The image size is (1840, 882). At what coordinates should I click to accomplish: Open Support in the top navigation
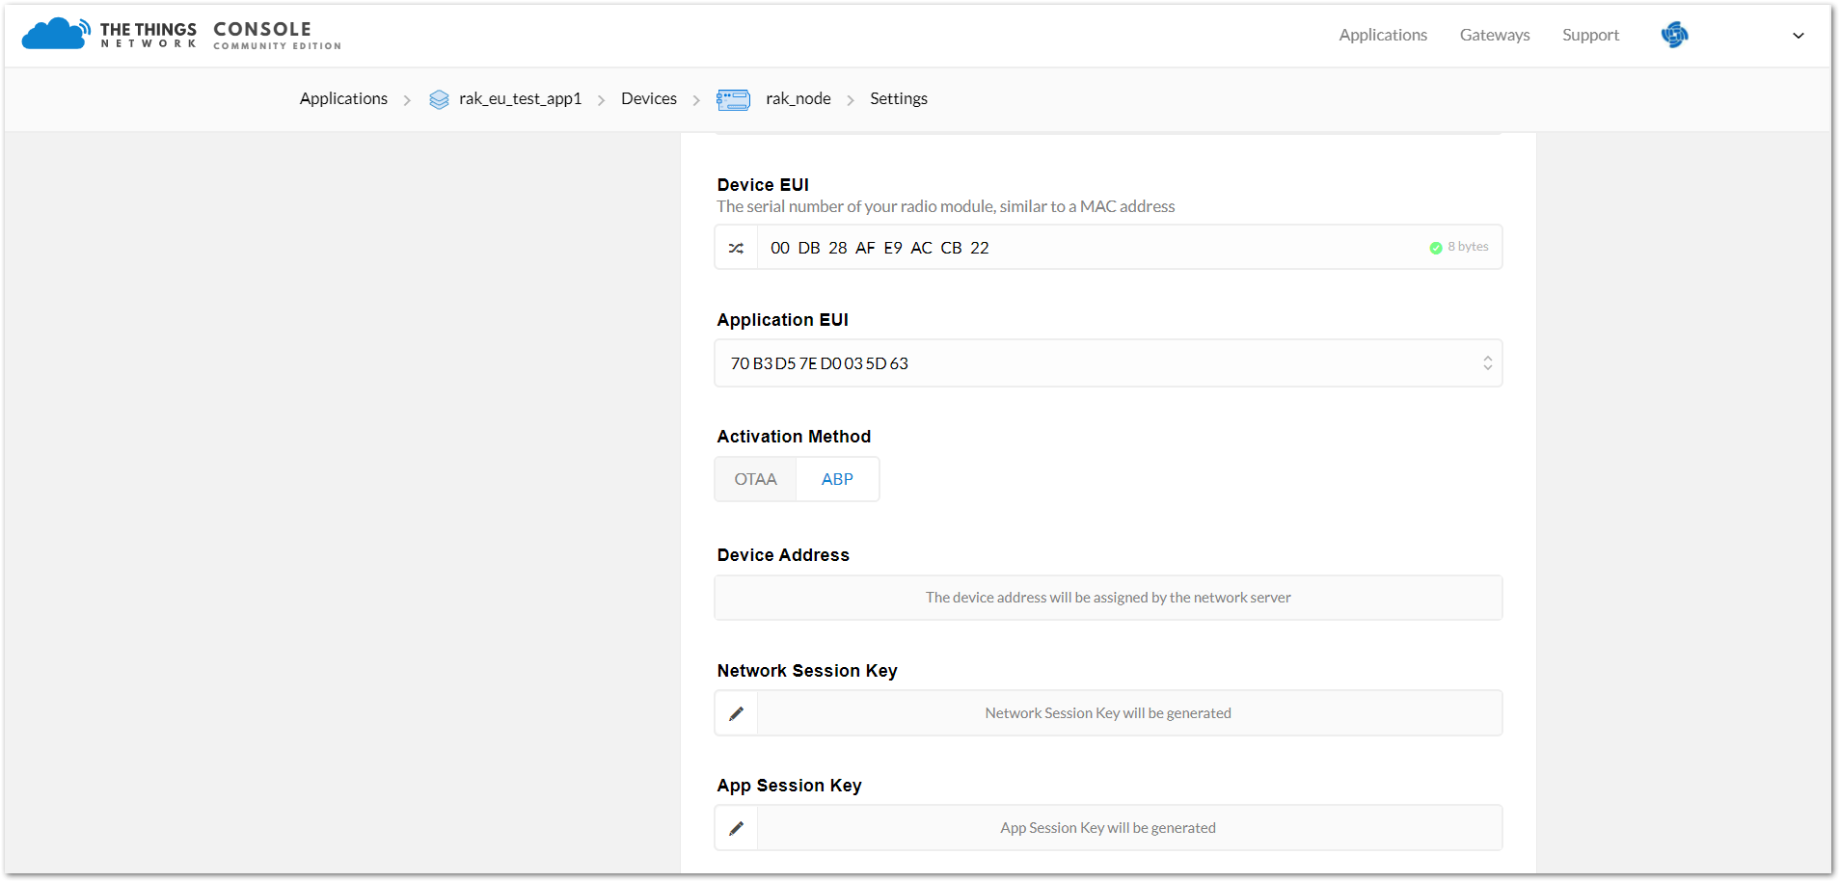click(1590, 35)
